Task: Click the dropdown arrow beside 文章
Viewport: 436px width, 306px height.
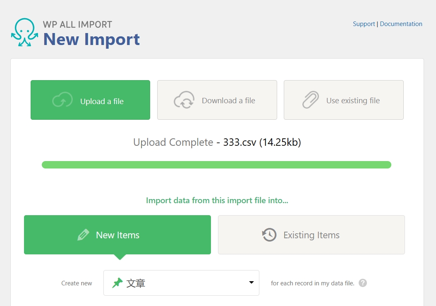Action: coord(252,282)
